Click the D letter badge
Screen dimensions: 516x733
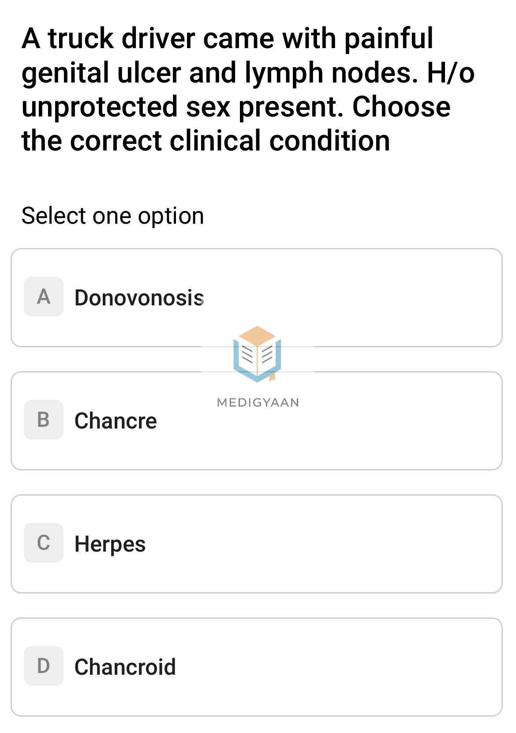(x=43, y=666)
